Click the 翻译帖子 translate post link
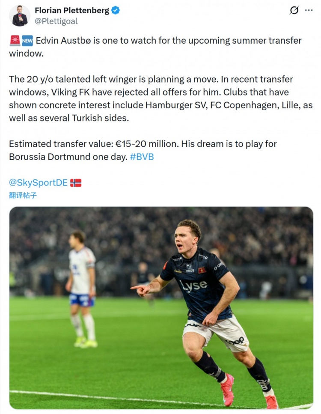 tap(23, 196)
